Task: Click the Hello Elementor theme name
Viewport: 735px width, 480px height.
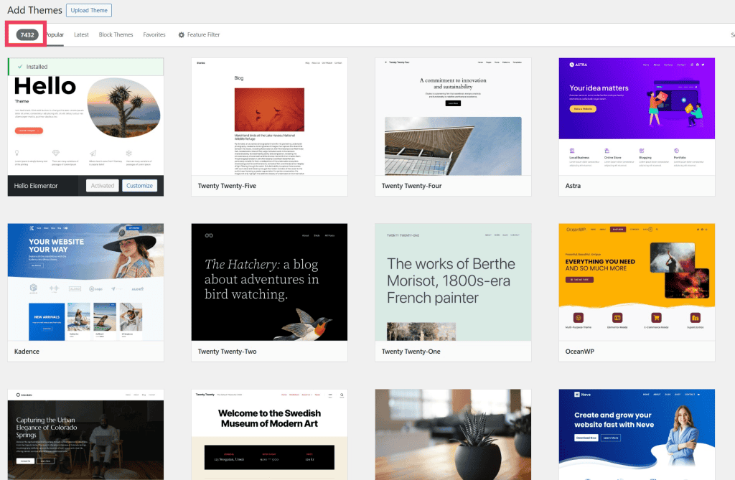Action: (36, 186)
